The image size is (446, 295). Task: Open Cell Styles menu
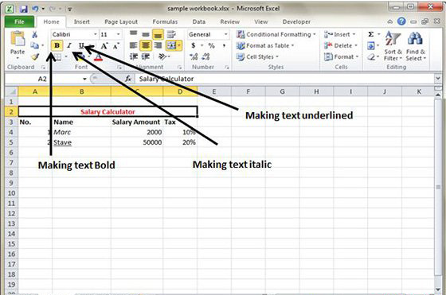[257, 56]
